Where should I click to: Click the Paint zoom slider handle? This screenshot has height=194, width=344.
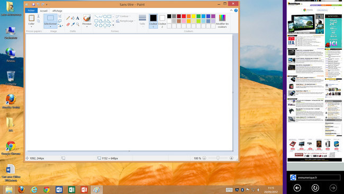(x=218, y=158)
